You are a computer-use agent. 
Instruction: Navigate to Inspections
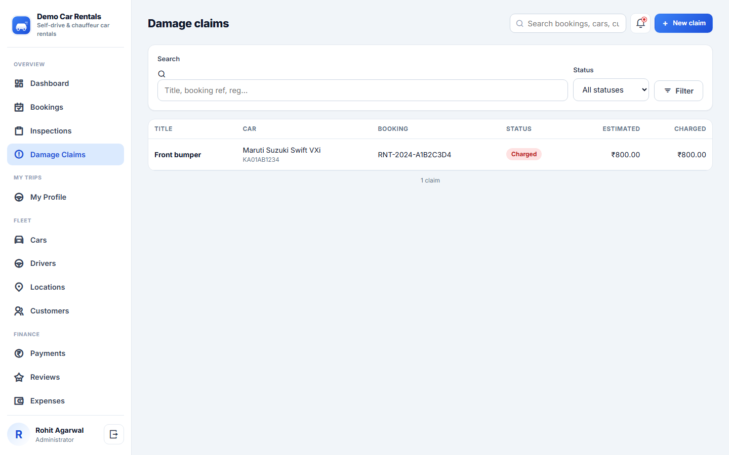[65, 131]
